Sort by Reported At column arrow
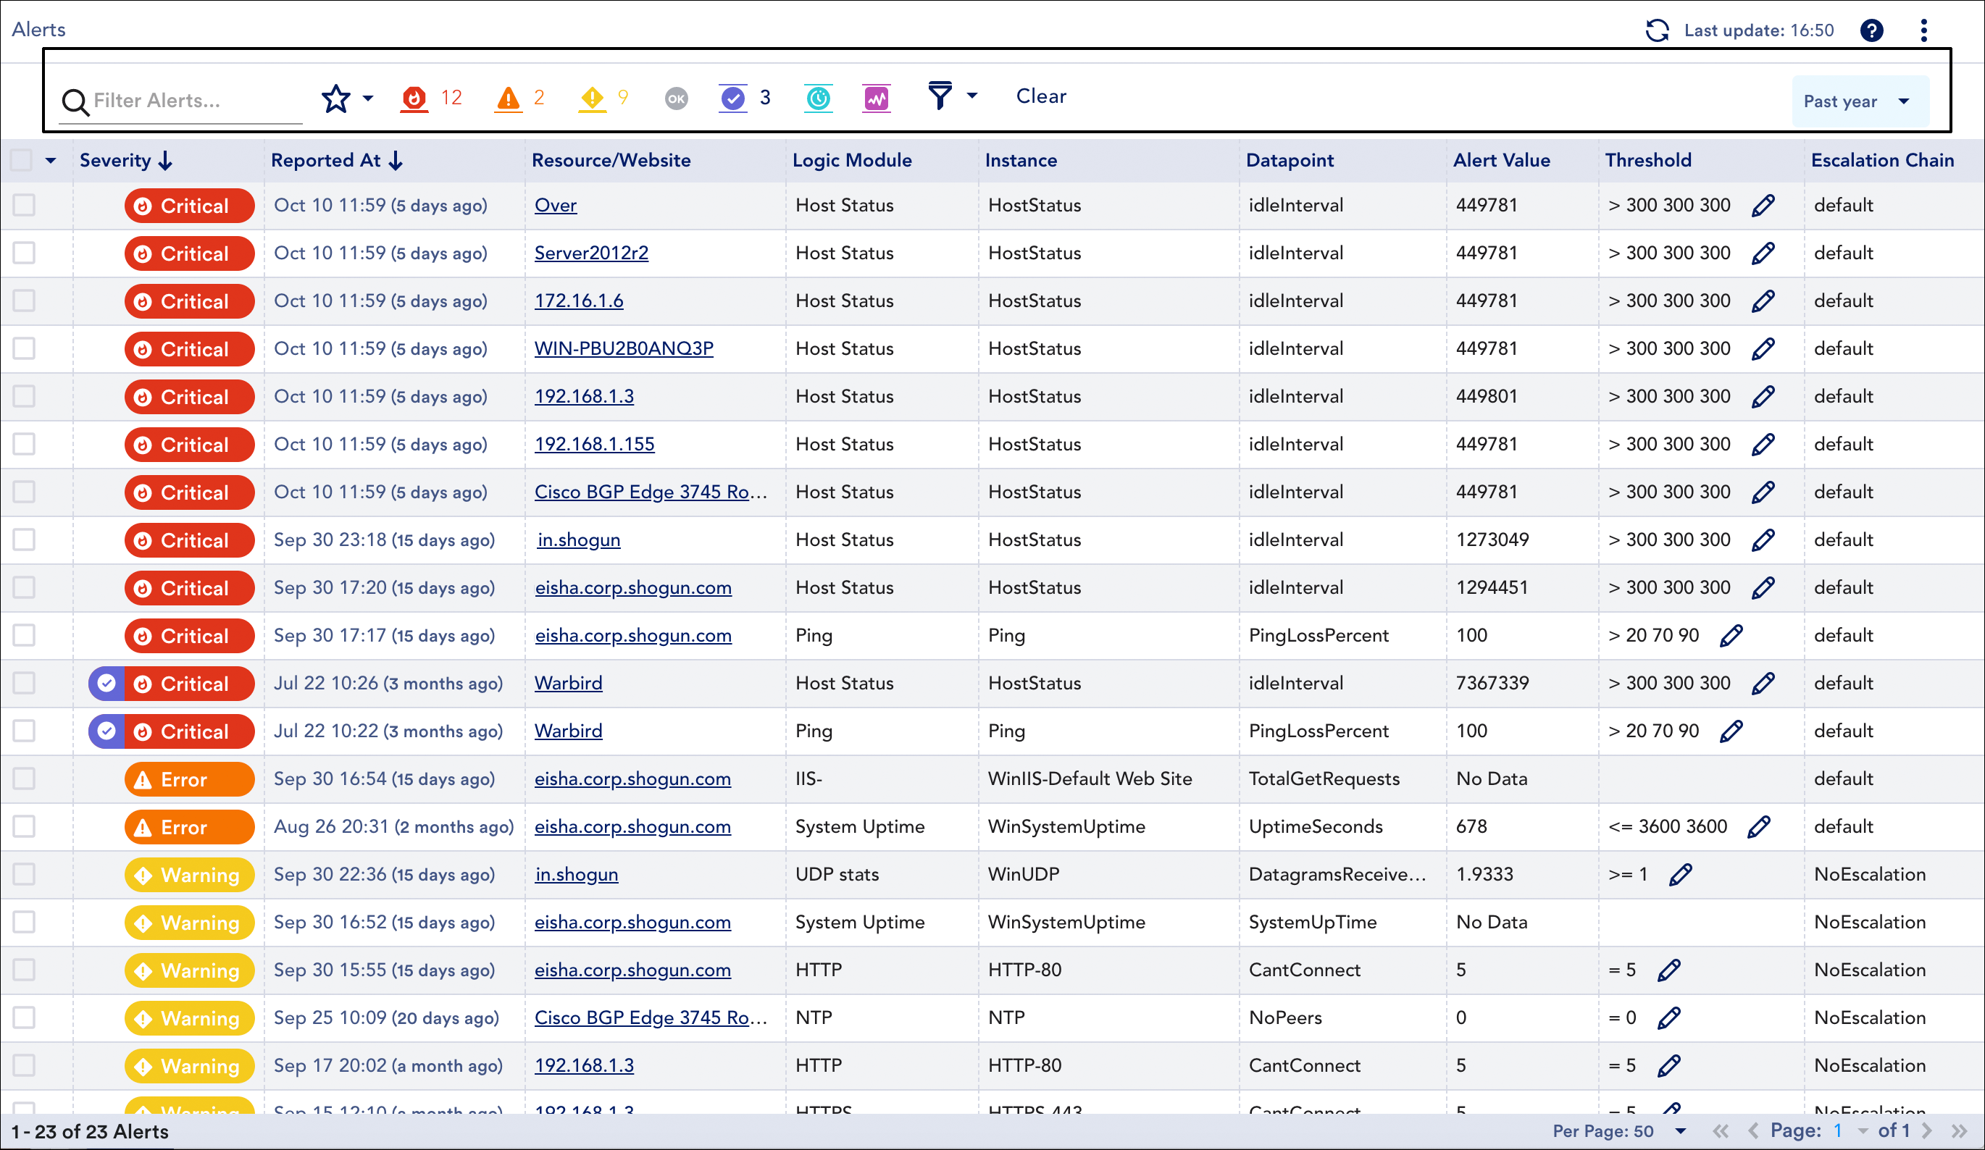 click(x=396, y=161)
